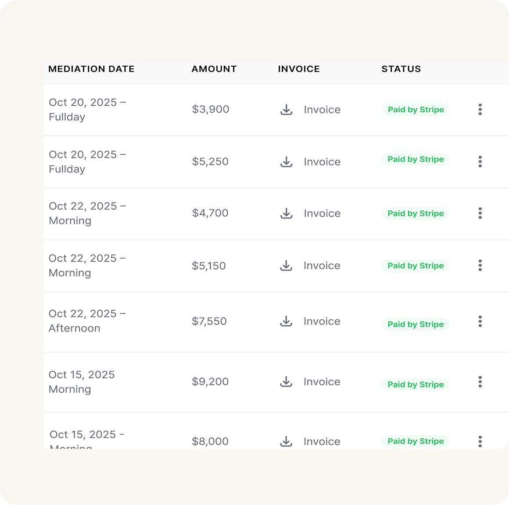Click the Amount column header
Viewport: 509px width, 505px height.
214,69
